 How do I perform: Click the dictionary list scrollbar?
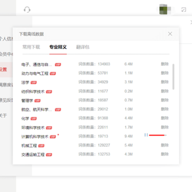[173, 77]
